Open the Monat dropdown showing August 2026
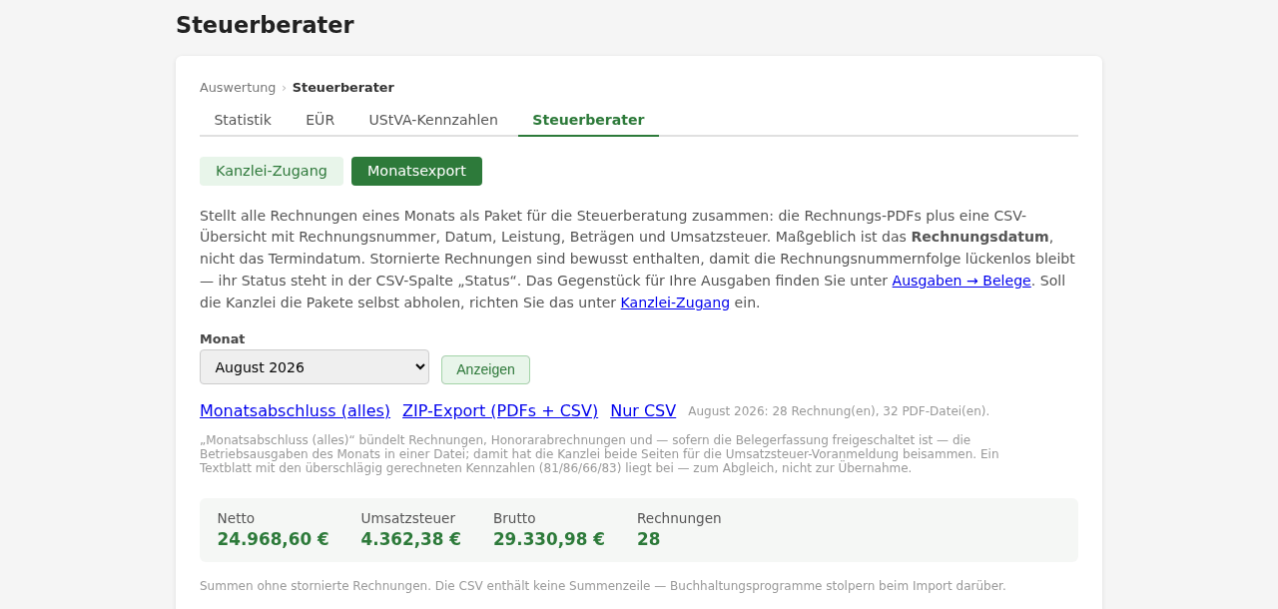1278x609 pixels. click(315, 367)
